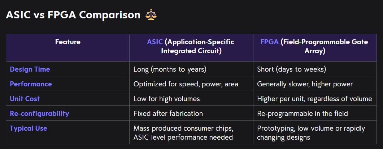The width and height of the screenshot is (383, 149).
Task: Select the Design Time row label
Action: tap(30, 69)
